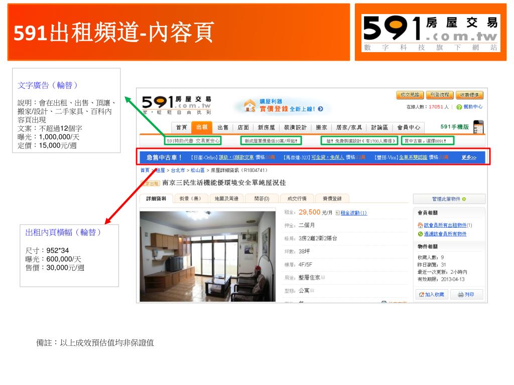Click the 出租內頁橫幅（輪替） heading
The height and width of the screenshot is (385, 514).
coord(63,233)
